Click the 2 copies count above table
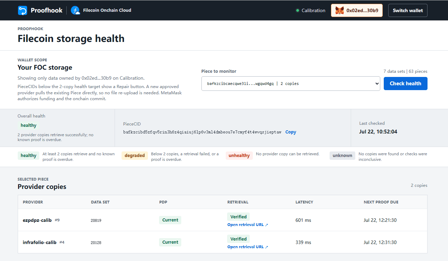The width and height of the screenshot is (448, 261). 419,185
